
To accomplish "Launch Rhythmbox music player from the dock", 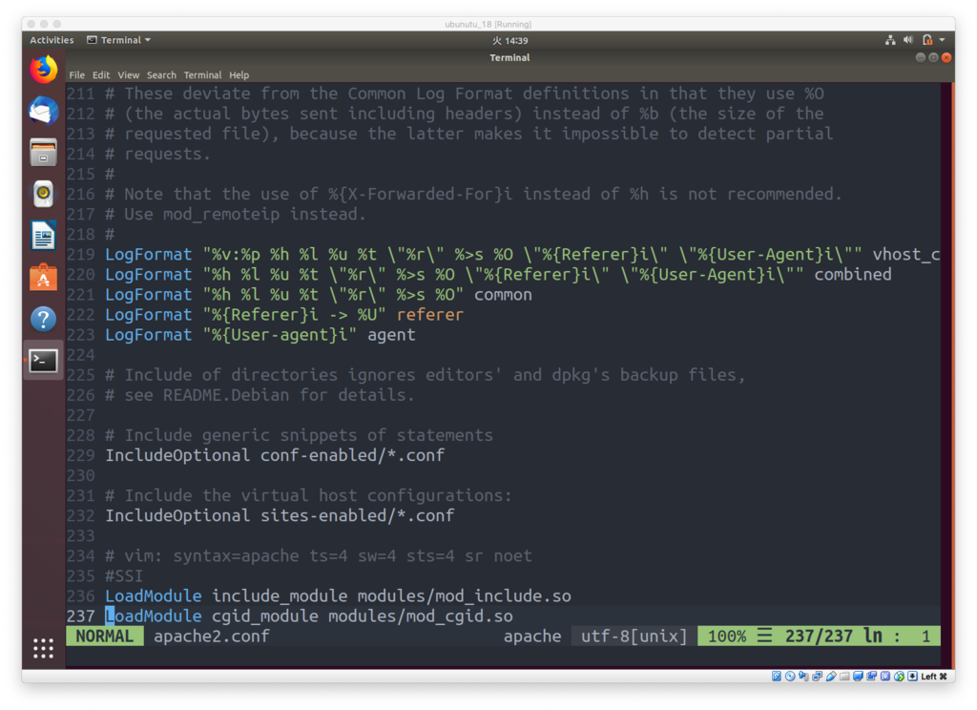I will pos(43,194).
